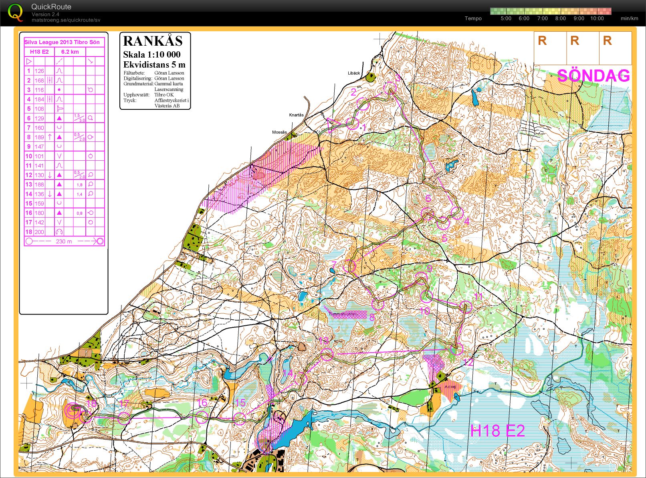Click the Tempo legend label
This screenshot has height=478, width=646.
point(473,18)
